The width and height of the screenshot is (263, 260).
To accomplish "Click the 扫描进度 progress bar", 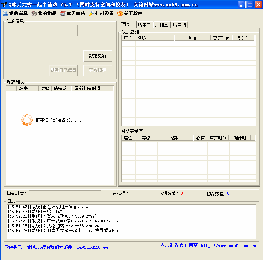I will click(65, 193).
